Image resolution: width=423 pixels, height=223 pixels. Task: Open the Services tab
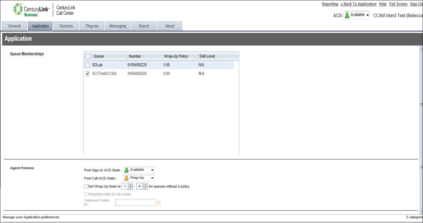pos(66,26)
